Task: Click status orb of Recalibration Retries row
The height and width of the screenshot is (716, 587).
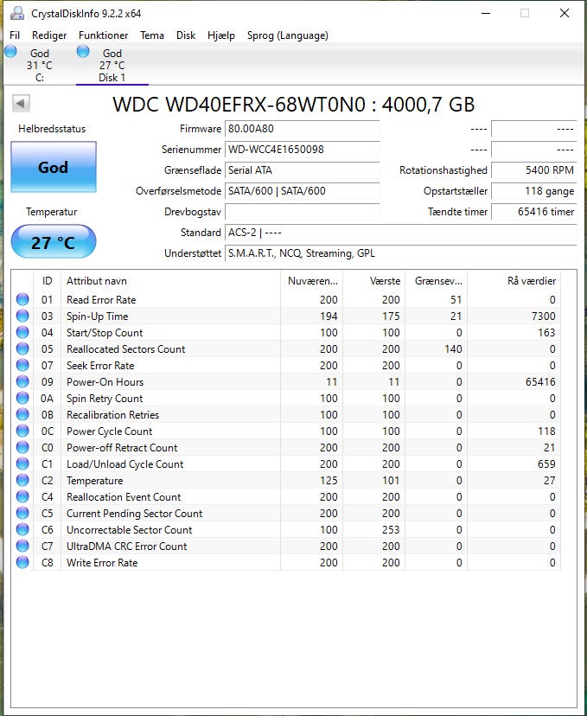Action: (22, 414)
